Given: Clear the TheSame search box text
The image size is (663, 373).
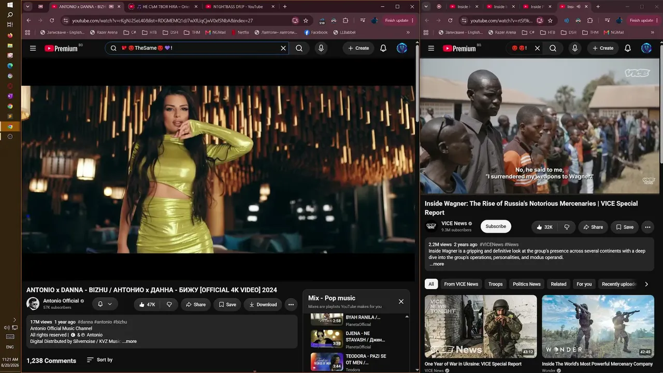Looking at the screenshot, I should click(x=283, y=48).
